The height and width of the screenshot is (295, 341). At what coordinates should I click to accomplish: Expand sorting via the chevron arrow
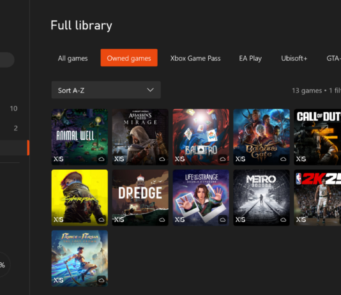[x=150, y=90]
